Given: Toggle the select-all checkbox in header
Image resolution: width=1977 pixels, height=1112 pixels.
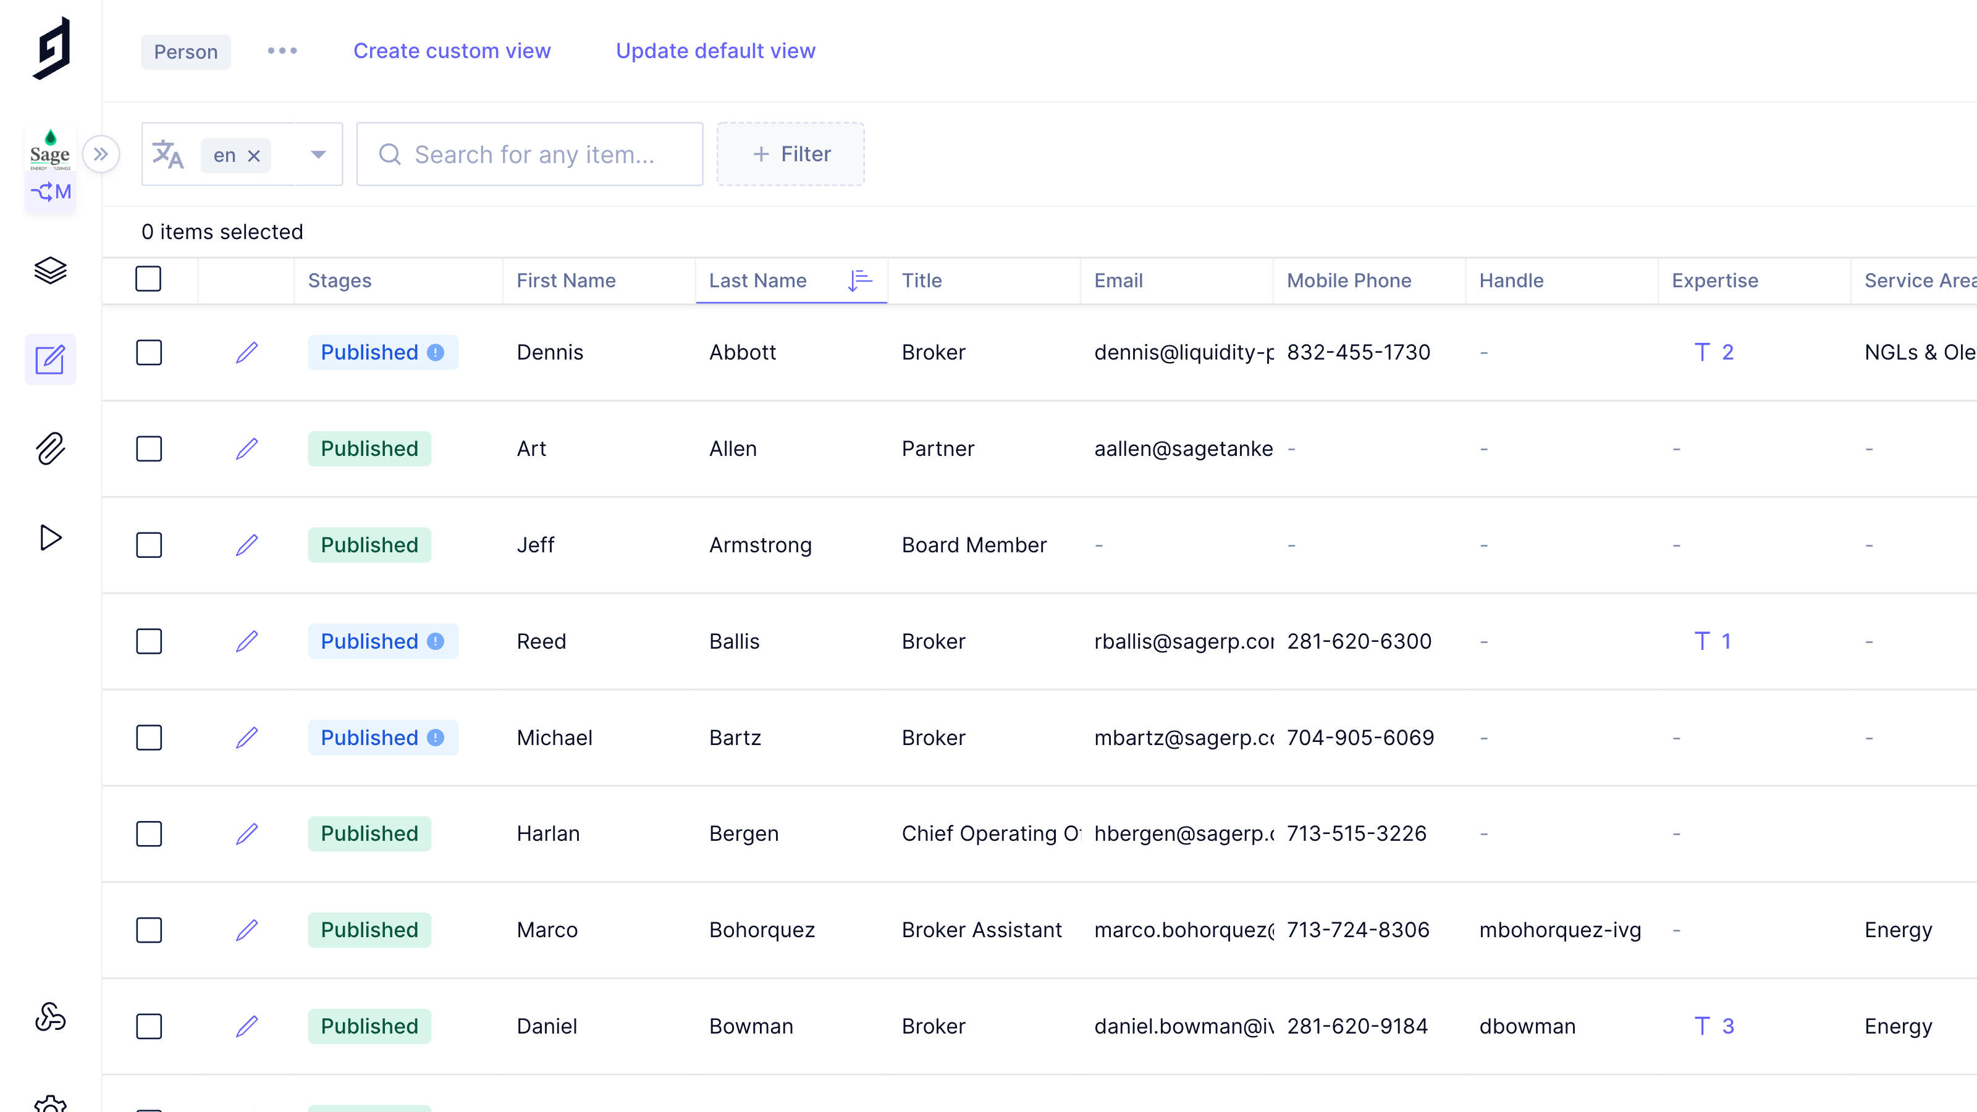Looking at the screenshot, I should (148, 279).
